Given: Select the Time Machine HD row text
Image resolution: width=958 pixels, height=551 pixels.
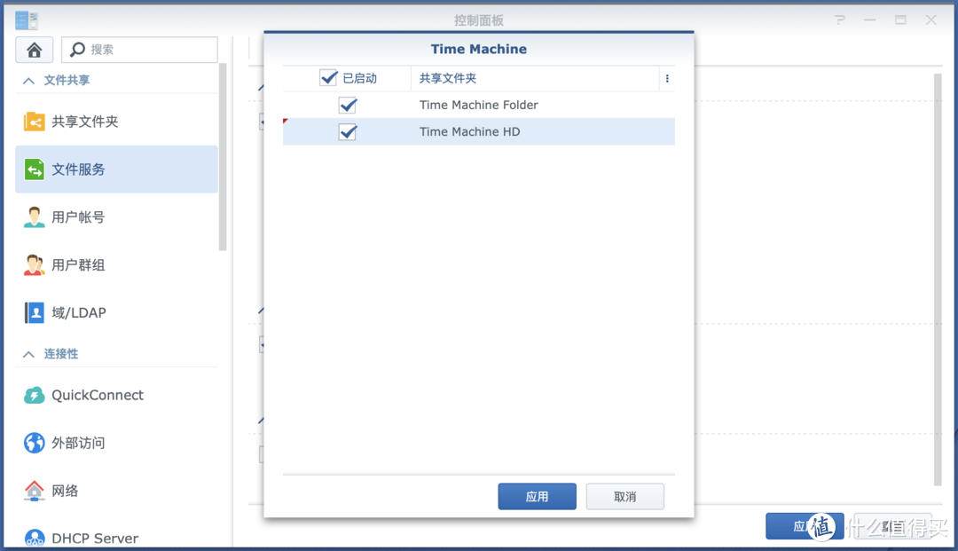Looking at the screenshot, I should [469, 132].
